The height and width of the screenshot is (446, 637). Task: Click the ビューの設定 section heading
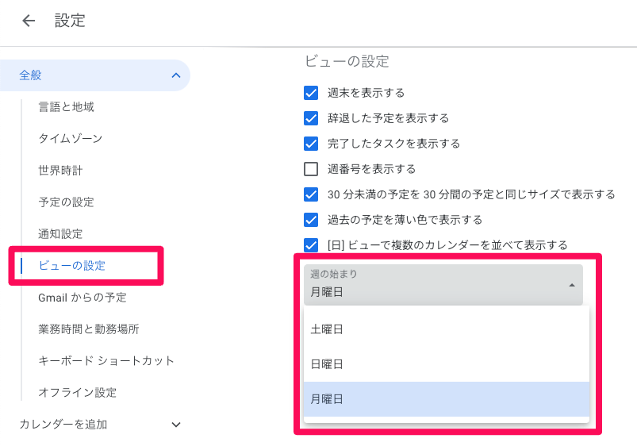[x=347, y=61]
